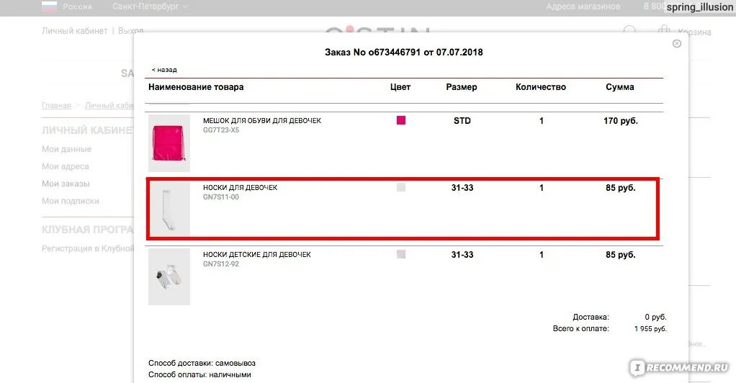Viewport: 736px width, 383px height.
Task: Open Адреса магазинов in top bar
Action: pos(583,6)
